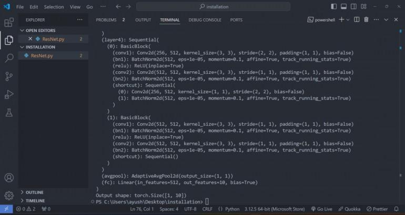
Task: Split the terminal
Action: (357, 19)
